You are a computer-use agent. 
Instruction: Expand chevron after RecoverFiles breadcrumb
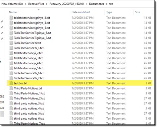click(x=47, y=4)
